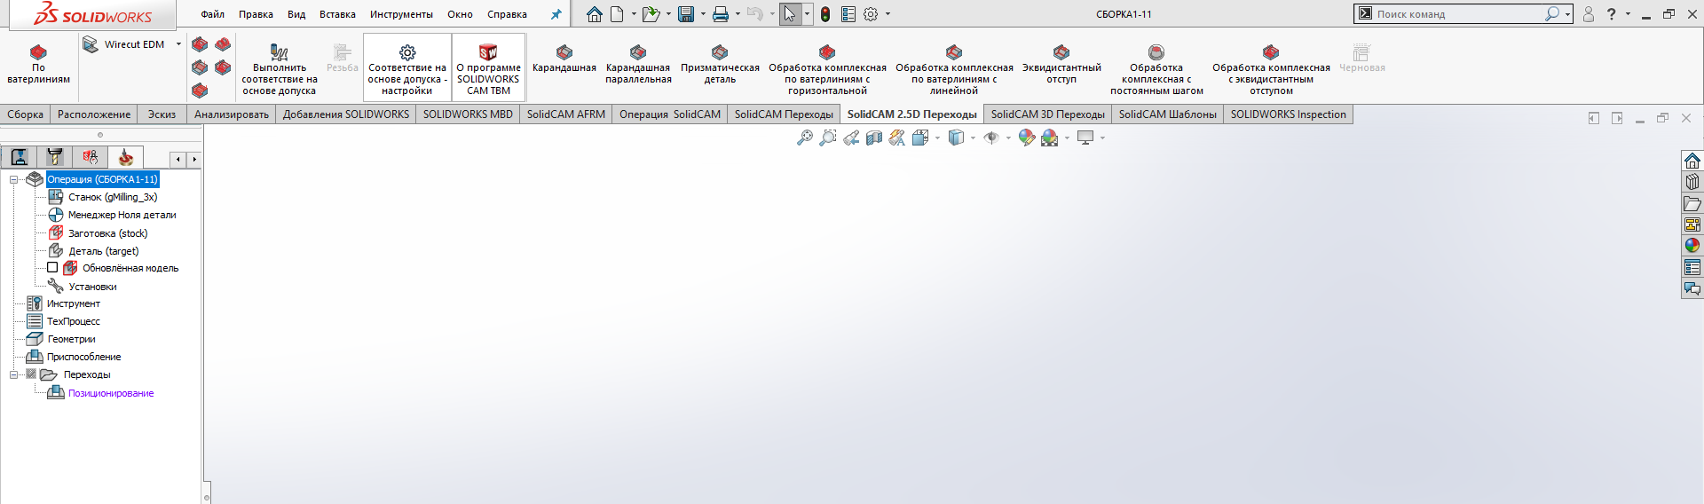
Task: Collapse the Операция (СБОРКА1-11) tree node
Action: click(x=14, y=179)
